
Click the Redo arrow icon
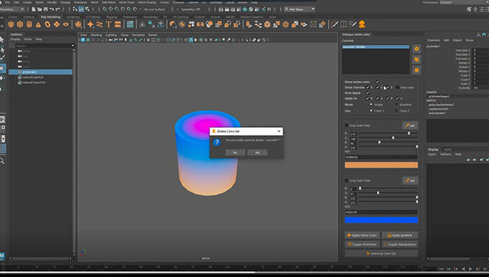[x=58, y=9]
